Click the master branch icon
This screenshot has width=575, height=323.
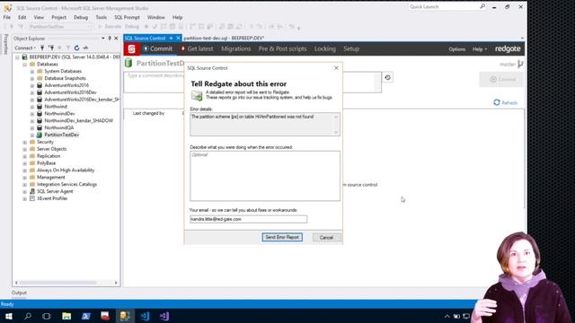coord(520,65)
